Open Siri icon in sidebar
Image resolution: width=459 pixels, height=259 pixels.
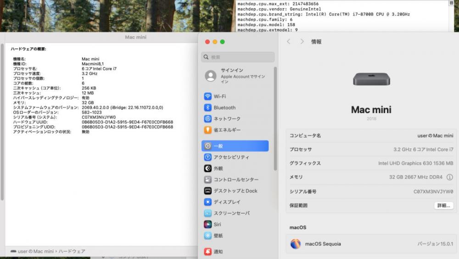coord(207,225)
